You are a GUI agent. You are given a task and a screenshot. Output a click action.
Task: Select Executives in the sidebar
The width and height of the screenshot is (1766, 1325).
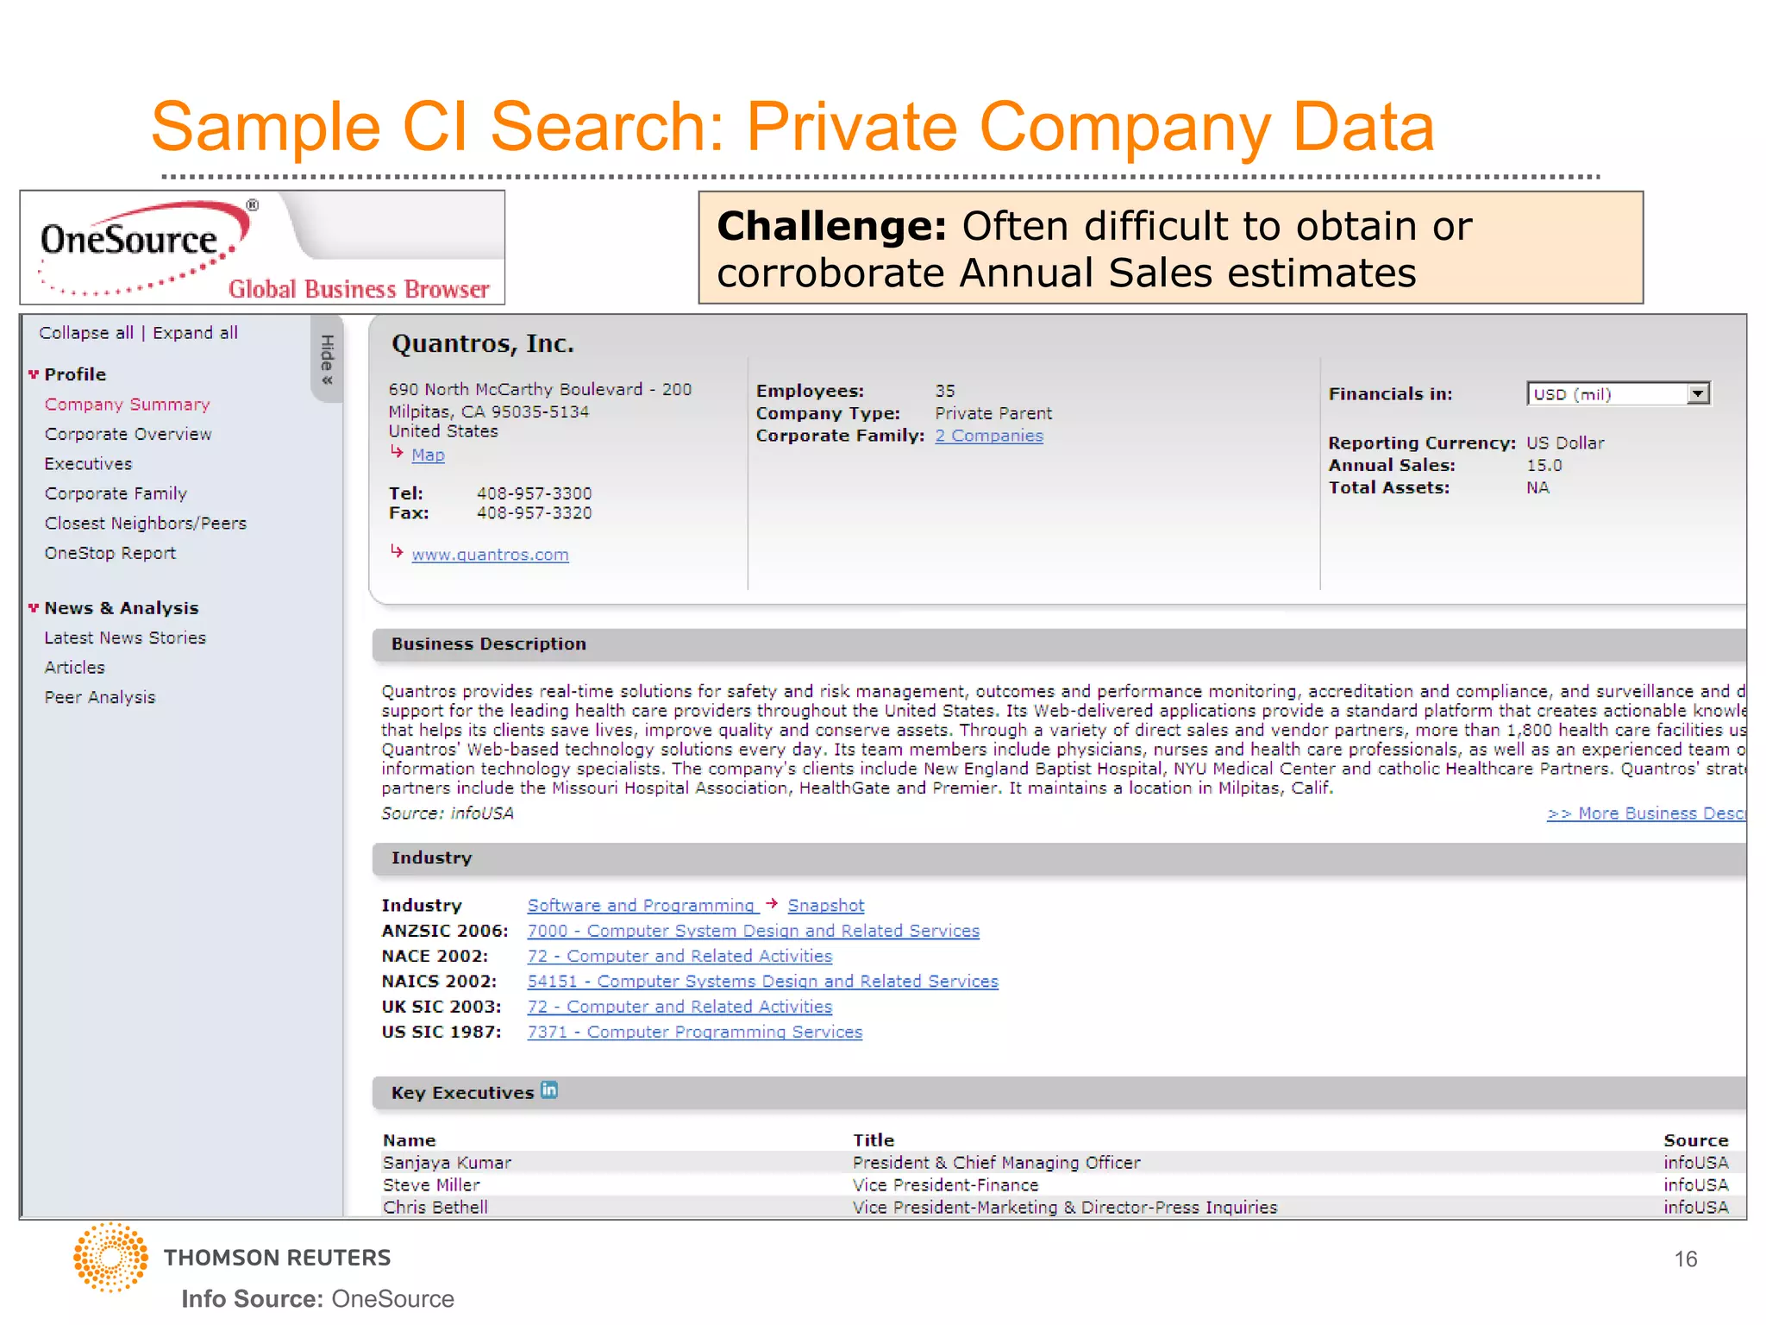point(89,464)
